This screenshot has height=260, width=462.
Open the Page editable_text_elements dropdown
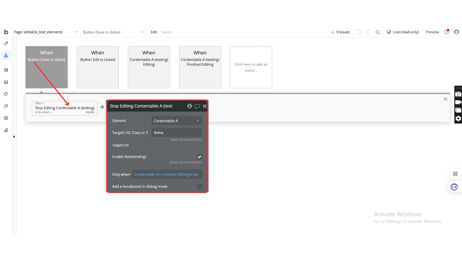[x=46, y=32]
